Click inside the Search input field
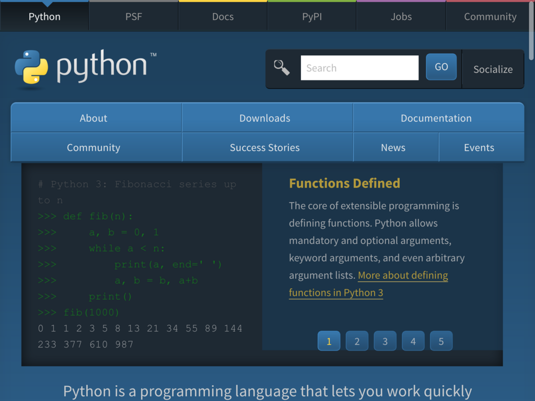 359,67
